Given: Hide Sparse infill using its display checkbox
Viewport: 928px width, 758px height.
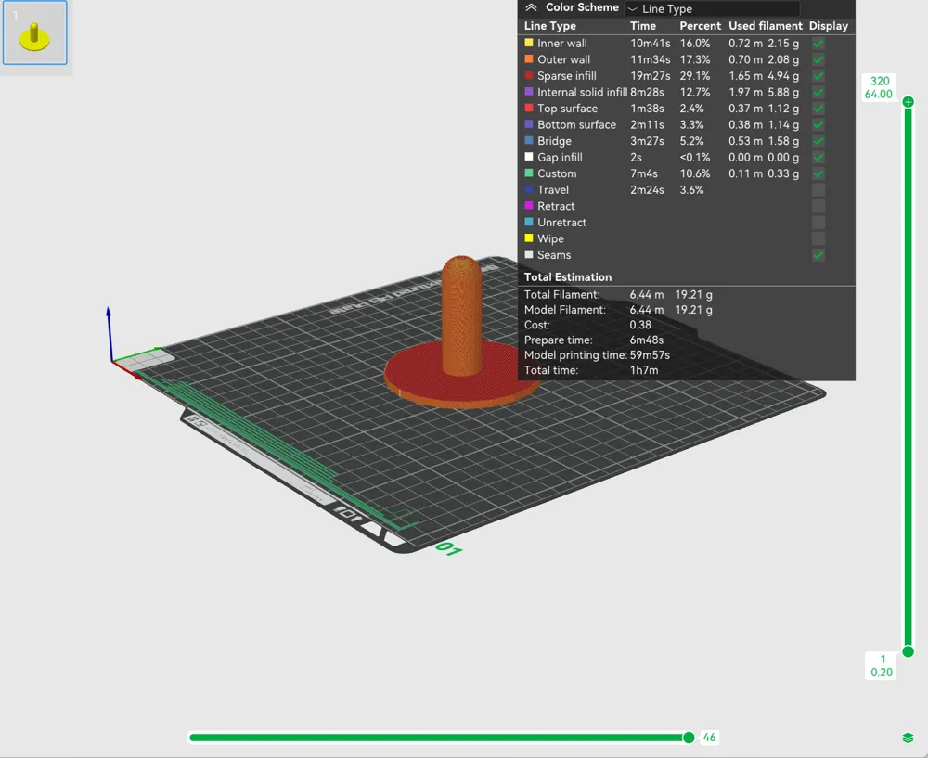Looking at the screenshot, I should [818, 76].
